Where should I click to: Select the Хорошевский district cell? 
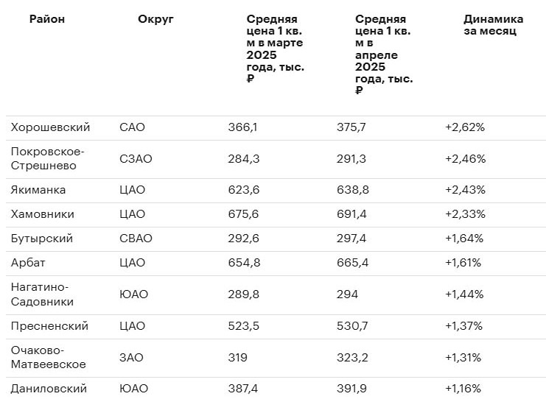51,127
